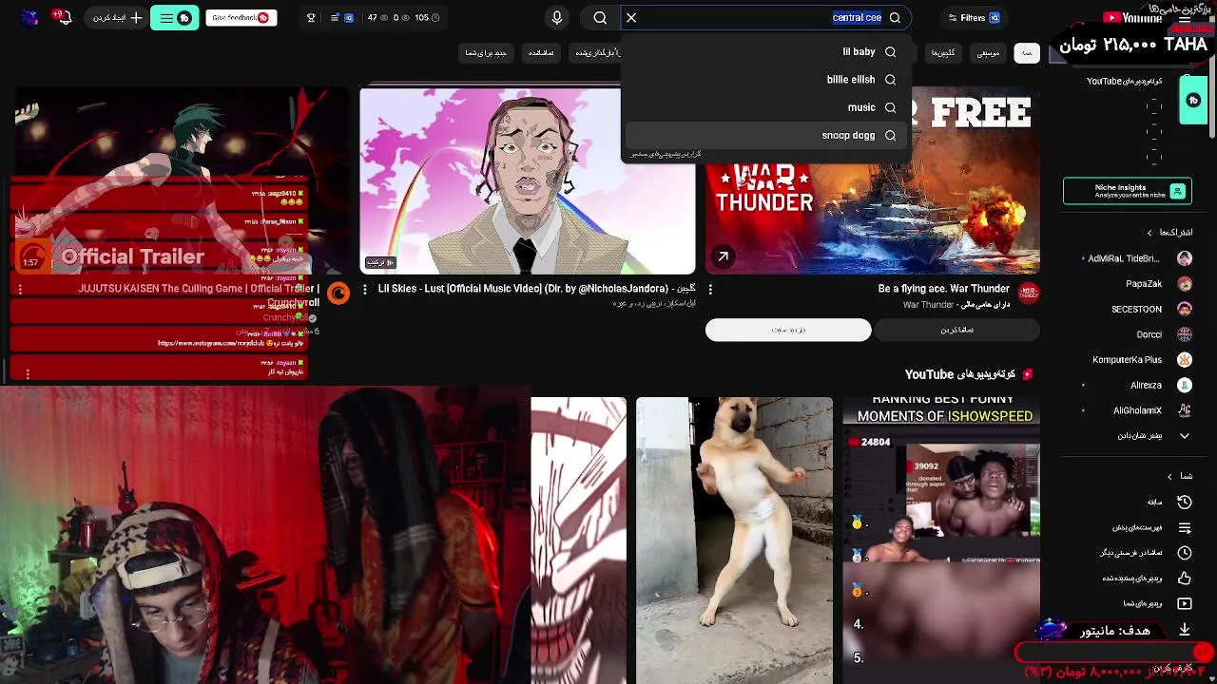
Task: Open downloads arrow icon in sidebar
Action: [1185, 629]
